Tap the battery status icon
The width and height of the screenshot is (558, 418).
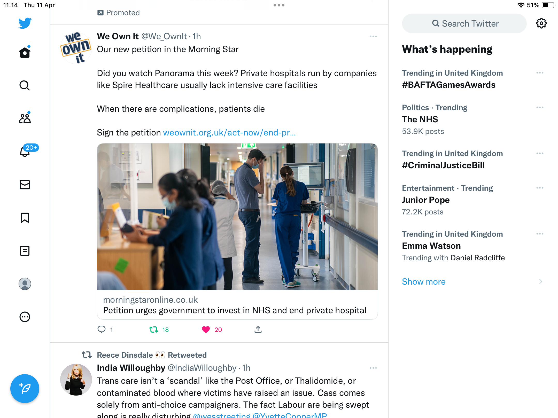[548, 5]
